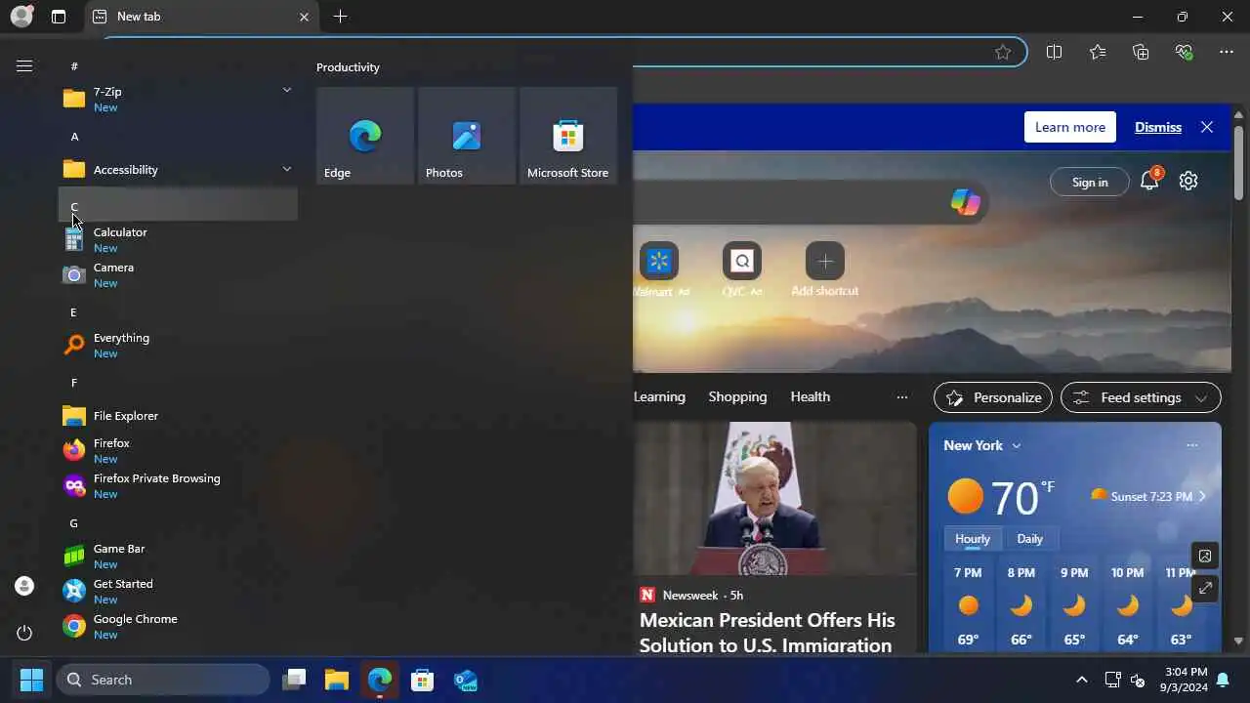1250x703 pixels.
Task: Select the New tab browser tab
Action: pyautogui.click(x=200, y=17)
